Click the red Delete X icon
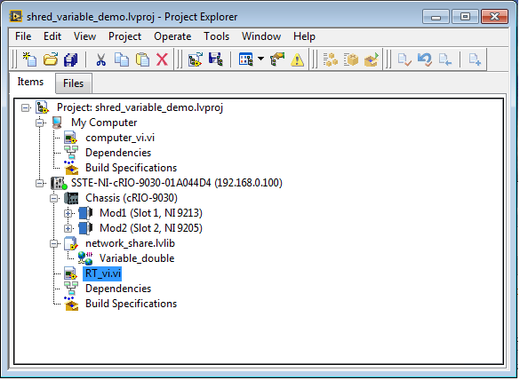The image size is (520, 380). pyautogui.click(x=162, y=59)
